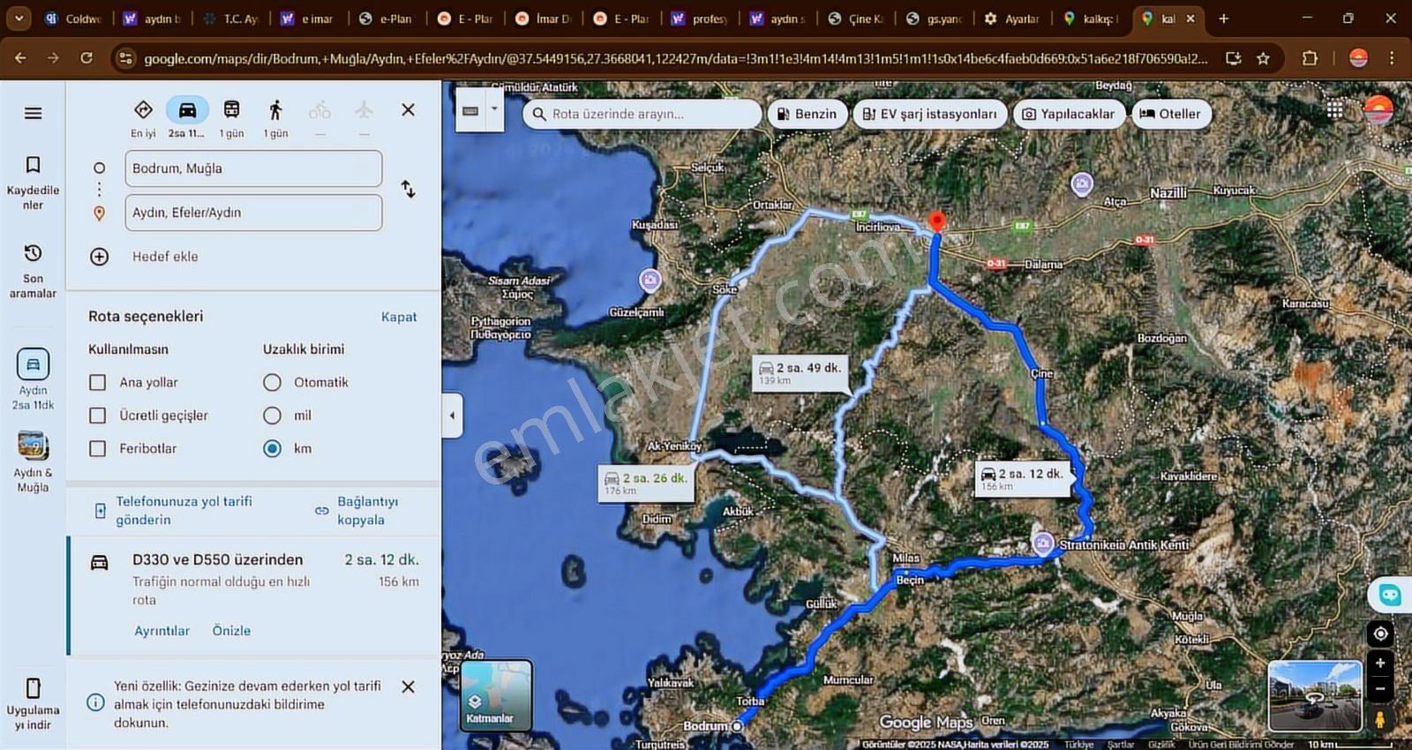The width and height of the screenshot is (1412, 750).
Task: Edit the Aydın, Efeler/Aydın destination field
Action: pyautogui.click(x=253, y=213)
